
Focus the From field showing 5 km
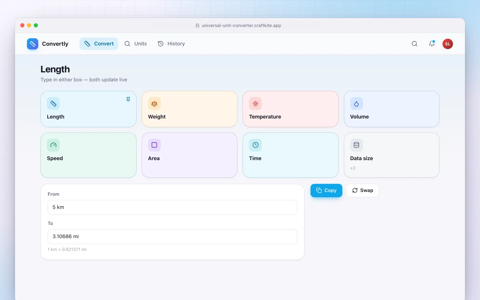coord(172,207)
